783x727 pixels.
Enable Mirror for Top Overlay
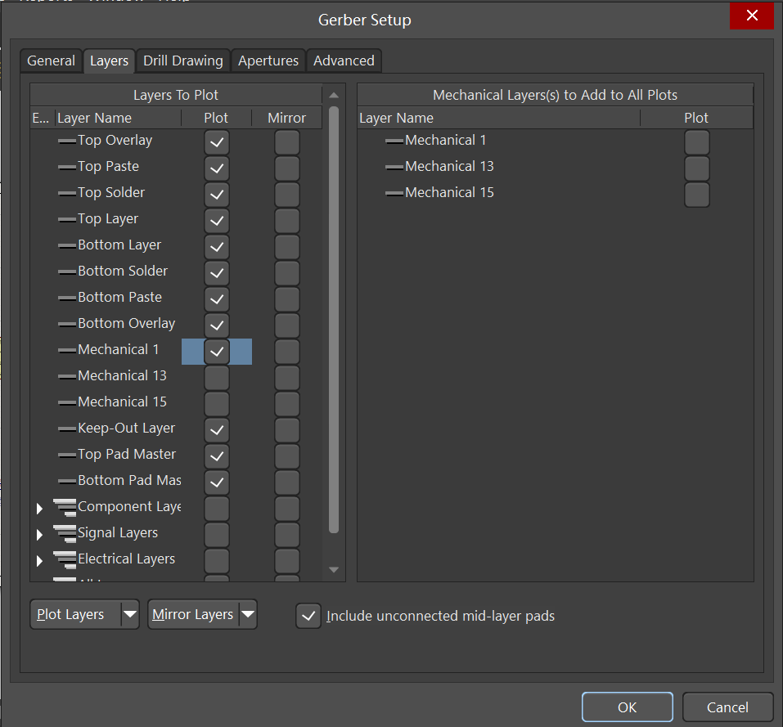[287, 142]
